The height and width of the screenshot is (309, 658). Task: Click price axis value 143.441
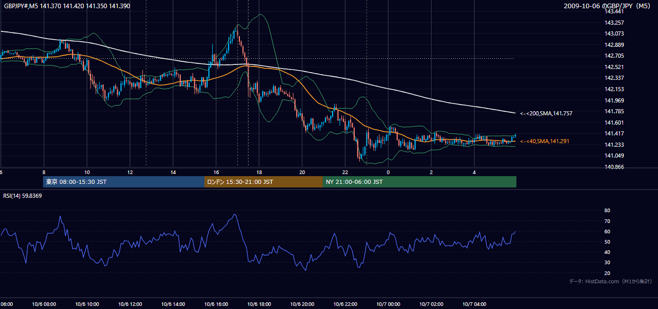(x=614, y=11)
